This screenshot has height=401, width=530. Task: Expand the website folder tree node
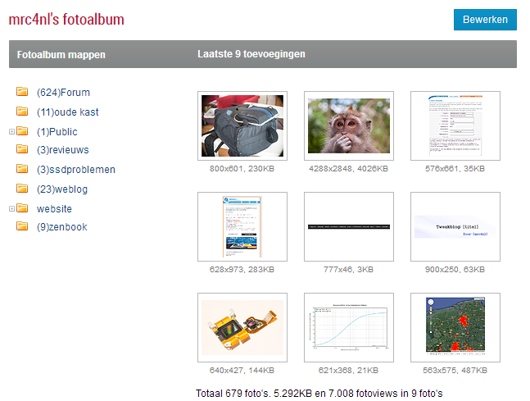coord(11,209)
